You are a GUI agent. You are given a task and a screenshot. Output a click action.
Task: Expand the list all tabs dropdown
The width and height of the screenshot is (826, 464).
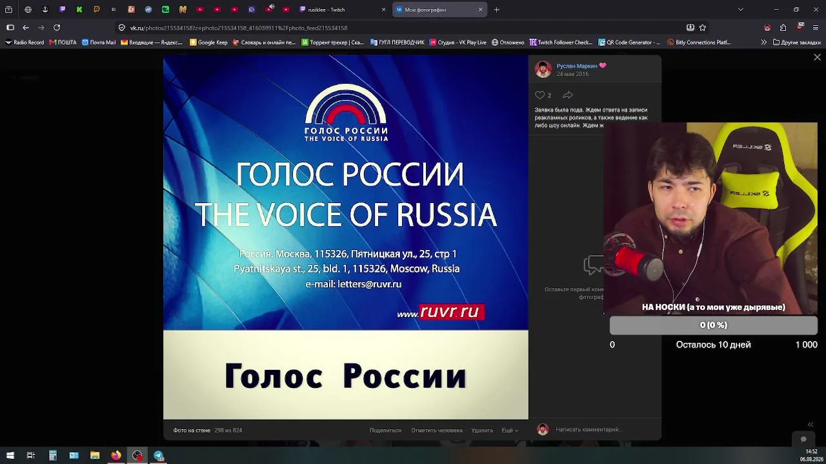[x=740, y=10]
